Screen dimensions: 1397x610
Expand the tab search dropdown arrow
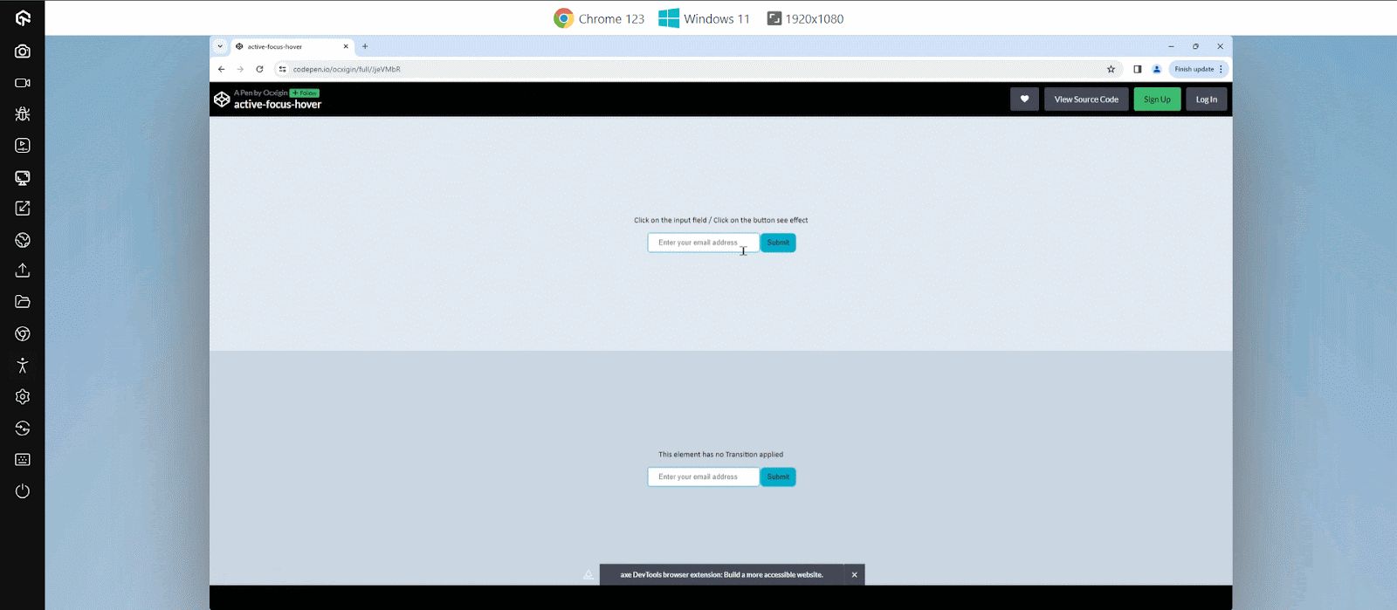(219, 46)
